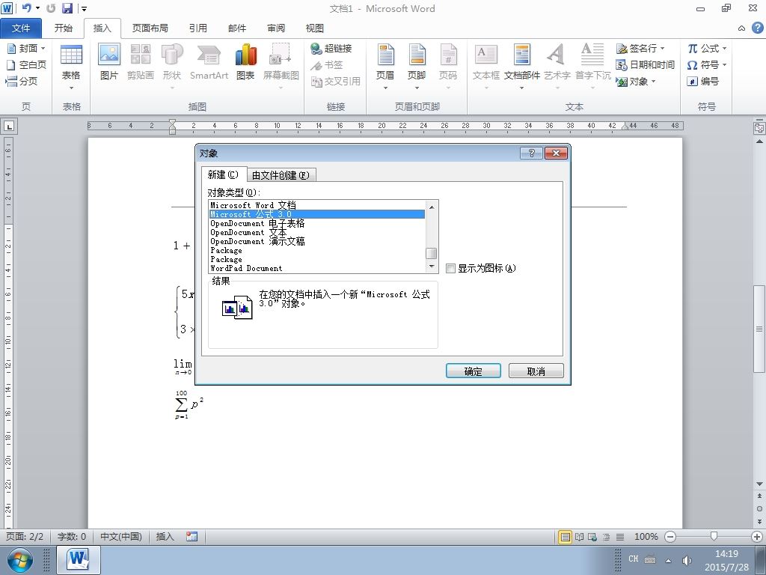This screenshot has width=766, height=575.
Task: Select WordPad Document in object list
Action: tap(317, 269)
